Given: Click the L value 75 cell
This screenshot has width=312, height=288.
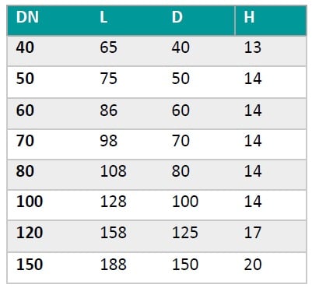Looking at the screenshot, I should click(109, 79).
